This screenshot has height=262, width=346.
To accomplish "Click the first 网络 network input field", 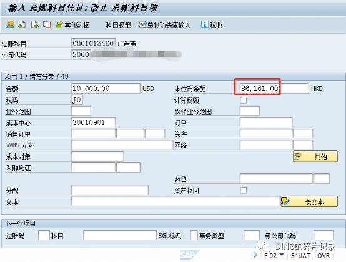I will click(x=266, y=145).
